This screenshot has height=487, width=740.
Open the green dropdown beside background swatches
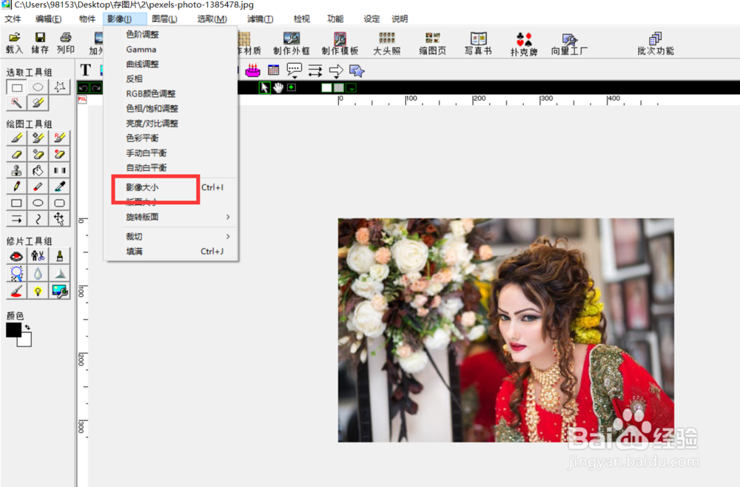(x=351, y=88)
